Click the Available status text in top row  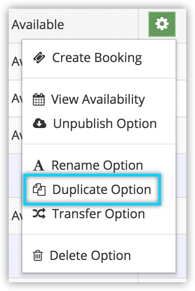[38, 25]
